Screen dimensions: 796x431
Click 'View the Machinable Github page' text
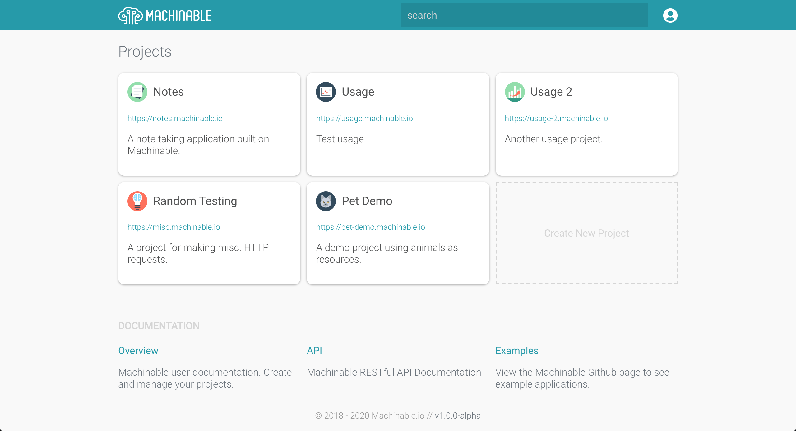pos(582,378)
